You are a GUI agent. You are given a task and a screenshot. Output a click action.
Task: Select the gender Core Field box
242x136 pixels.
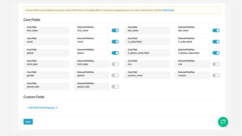[x=46, y=76]
